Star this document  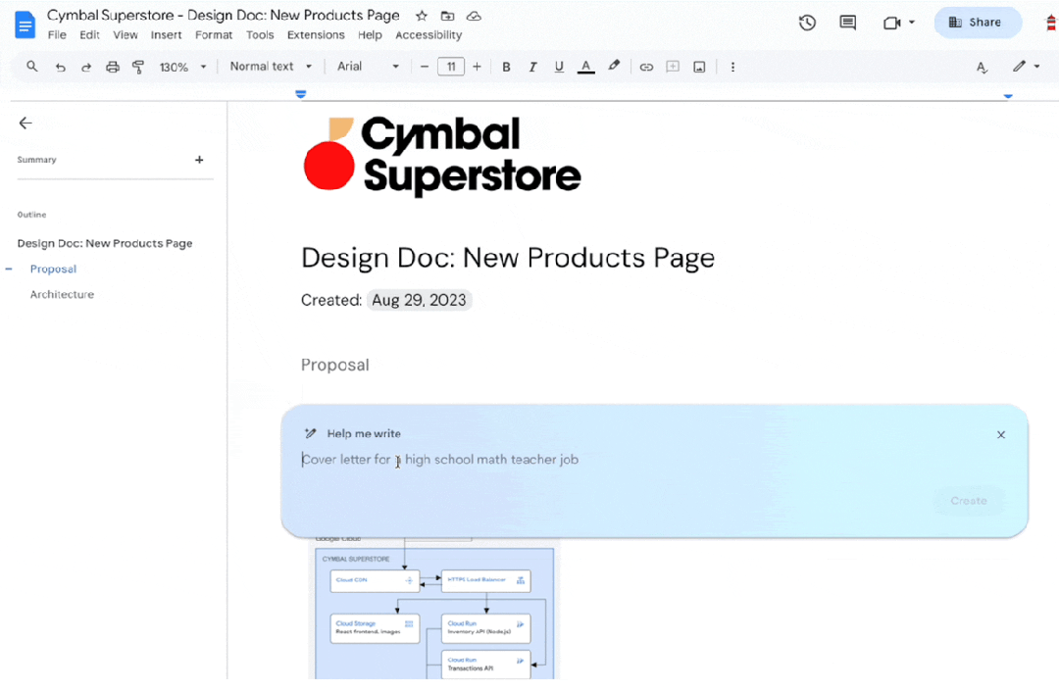pyautogui.click(x=422, y=16)
